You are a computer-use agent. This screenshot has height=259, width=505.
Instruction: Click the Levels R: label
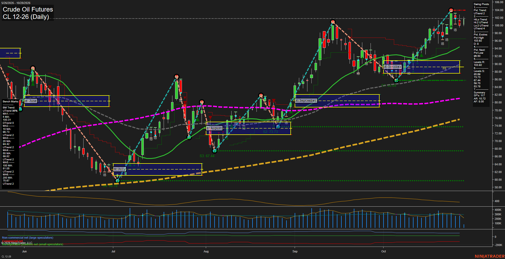click(x=479, y=62)
